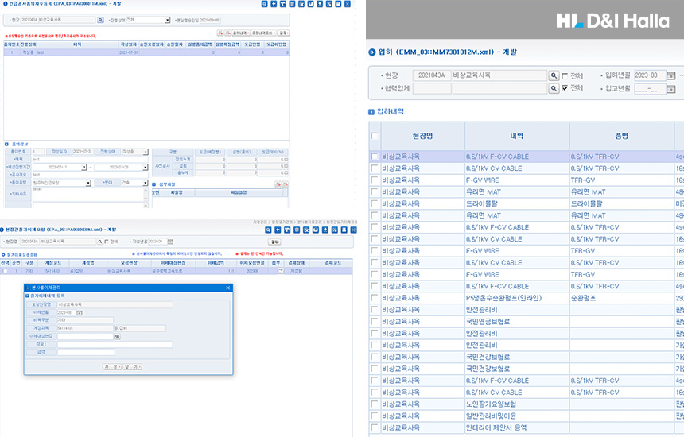Tick the select-all checkbox in 입하내역 header
Image resolution: width=684 pixels, height=437 pixels.
375,136
